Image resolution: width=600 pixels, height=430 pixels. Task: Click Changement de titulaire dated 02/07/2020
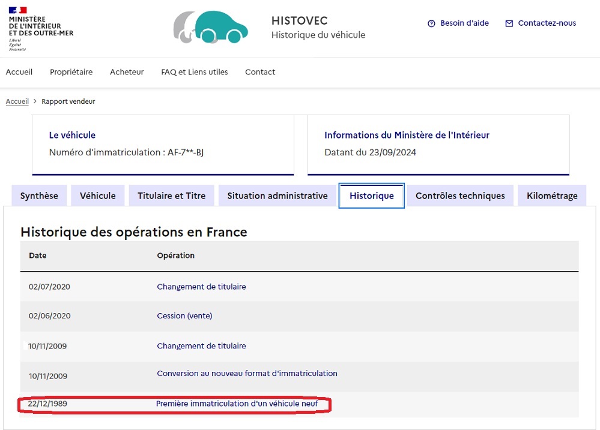tap(201, 287)
